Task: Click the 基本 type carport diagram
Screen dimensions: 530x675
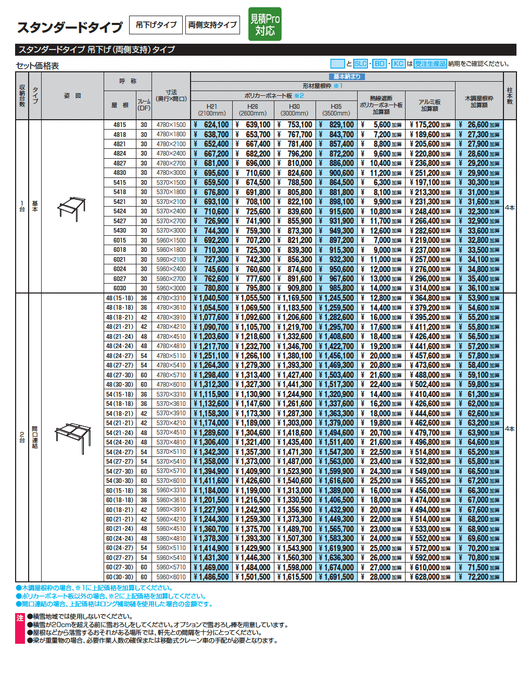Action: [x=72, y=208]
